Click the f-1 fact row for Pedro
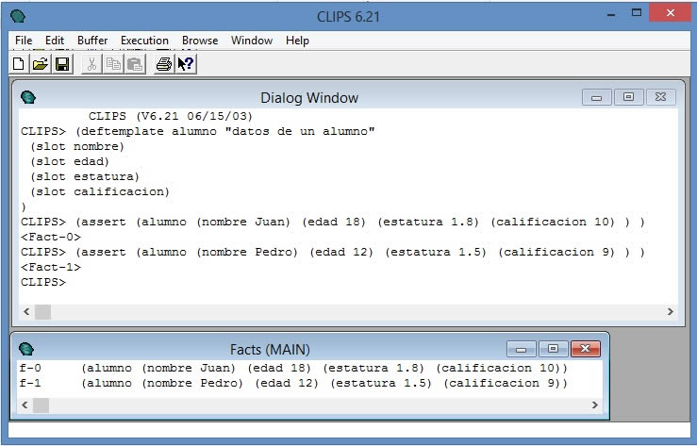This screenshot has height=446, width=697. tap(293, 383)
